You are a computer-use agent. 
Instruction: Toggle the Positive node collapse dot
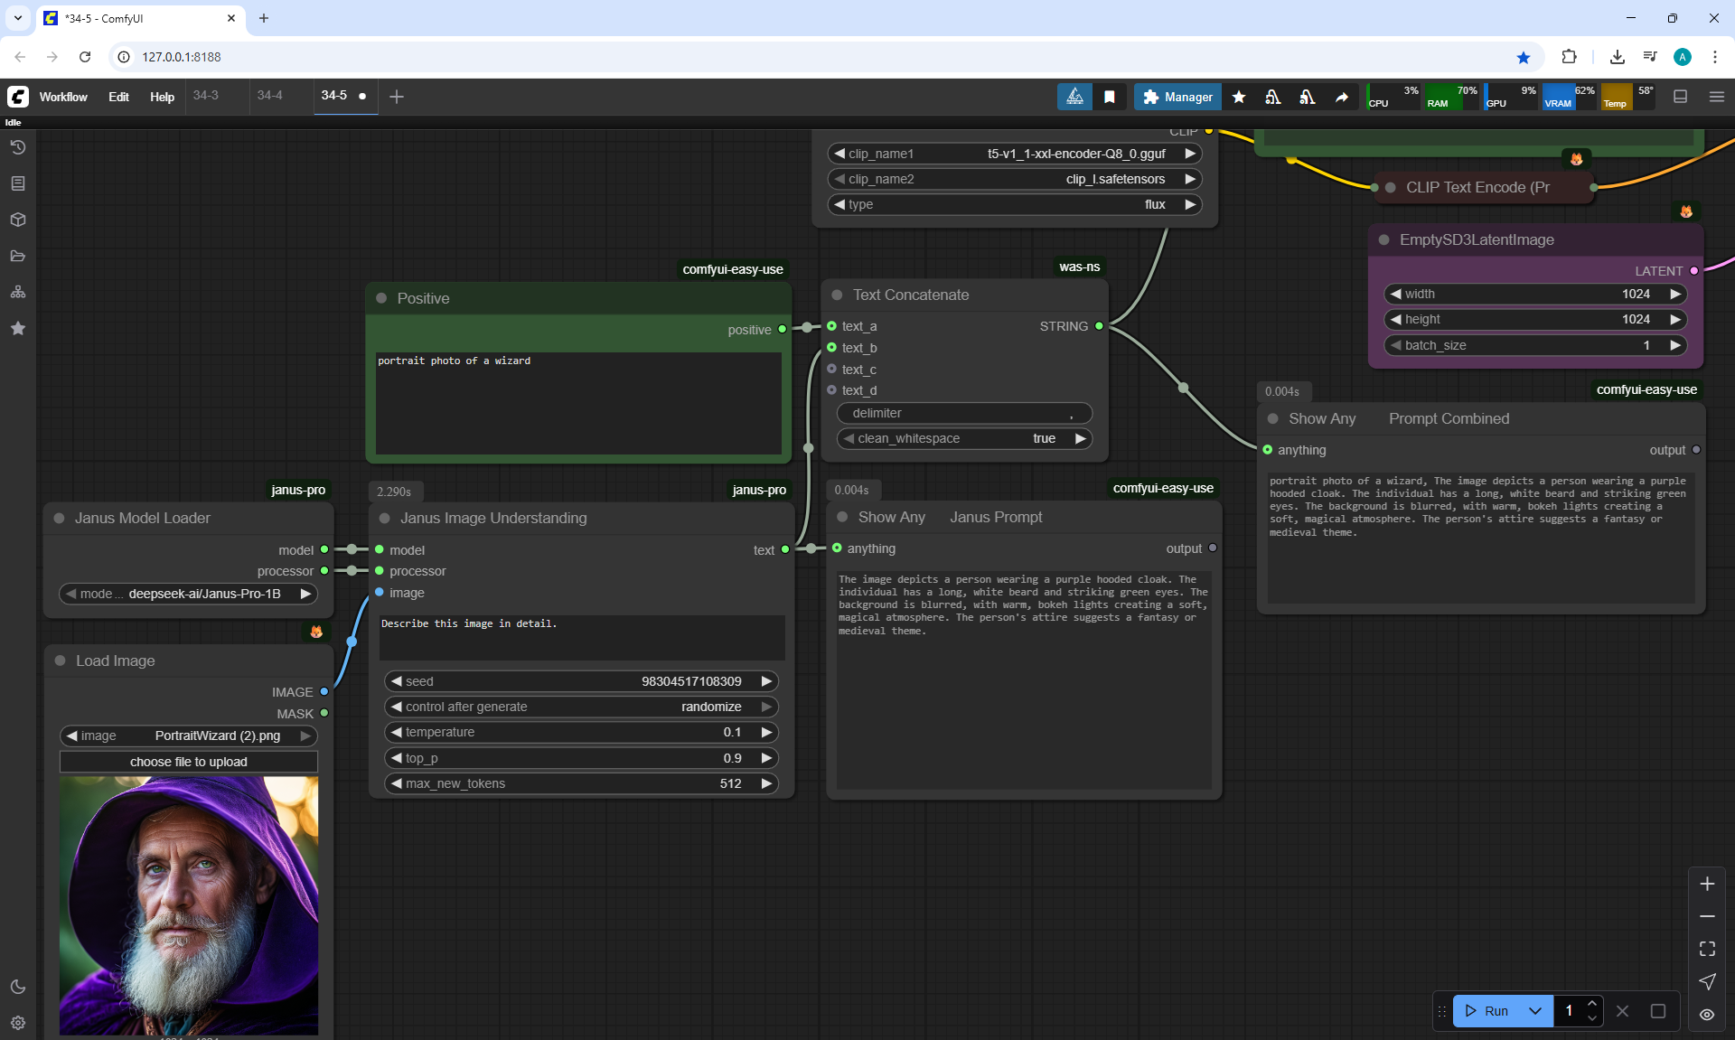point(381,298)
